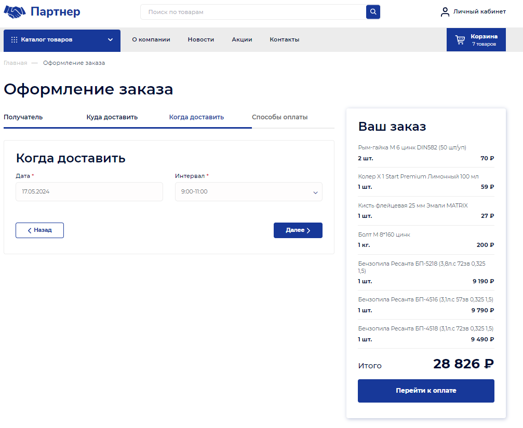523x428 pixels.
Task: Open the Способы оплаты tab
Action: click(x=279, y=117)
